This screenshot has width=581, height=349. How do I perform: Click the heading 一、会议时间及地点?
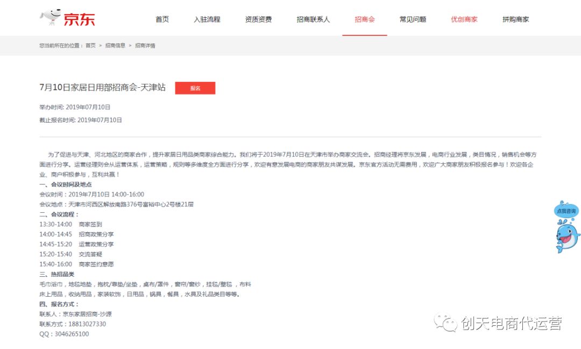pyautogui.click(x=66, y=184)
